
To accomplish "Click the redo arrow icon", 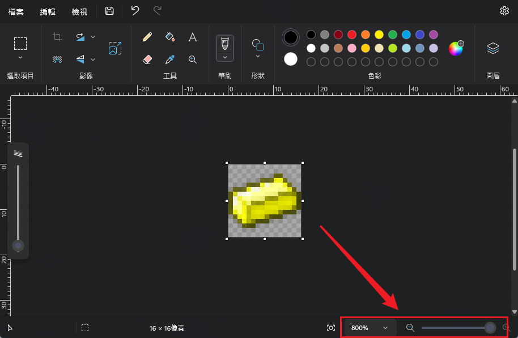I will [157, 11].
